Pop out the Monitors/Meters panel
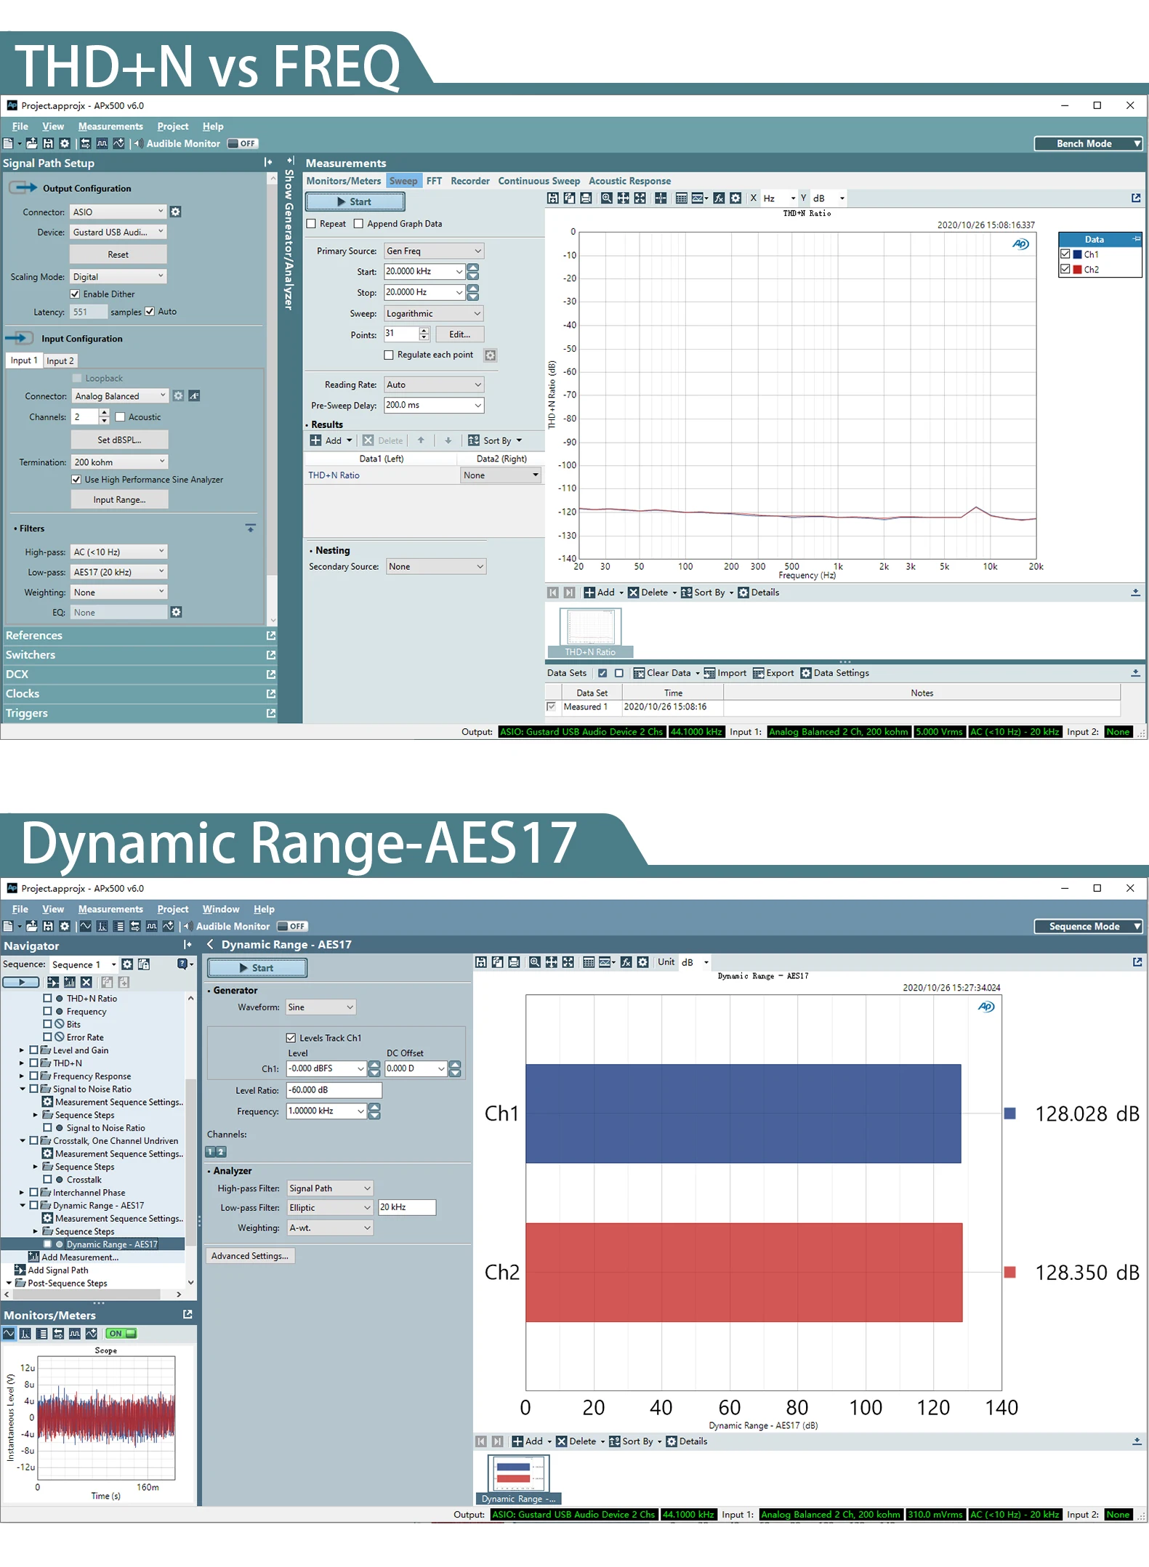 pyautogui.click(x=188, y=1314)
